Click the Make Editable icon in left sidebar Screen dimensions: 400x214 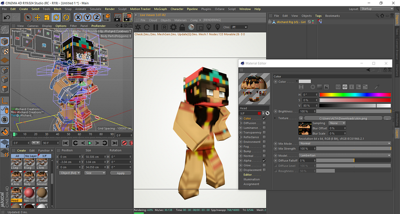4,30
